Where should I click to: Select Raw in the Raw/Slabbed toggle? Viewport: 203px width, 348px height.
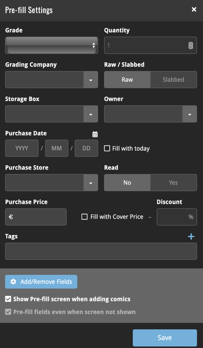[x=127, y=79]
